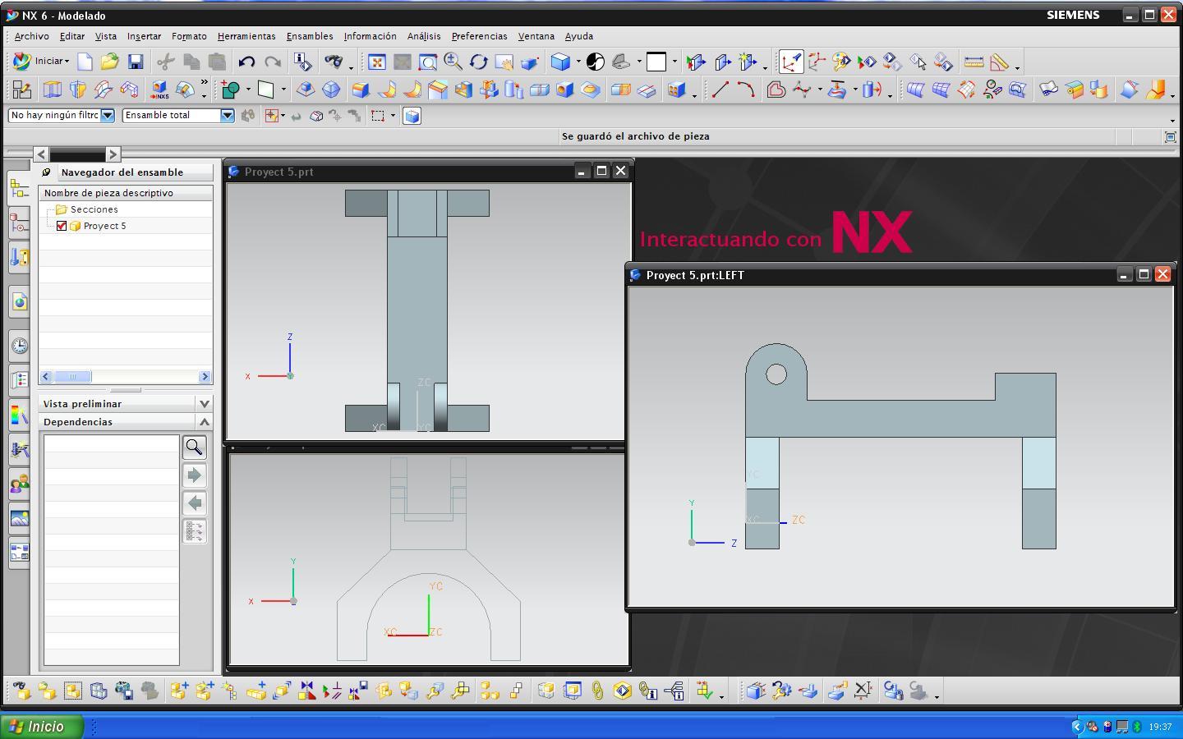The image size is (1183, 739).
Task: Click the system tray clock 19:37
Action: (1160, 727)
